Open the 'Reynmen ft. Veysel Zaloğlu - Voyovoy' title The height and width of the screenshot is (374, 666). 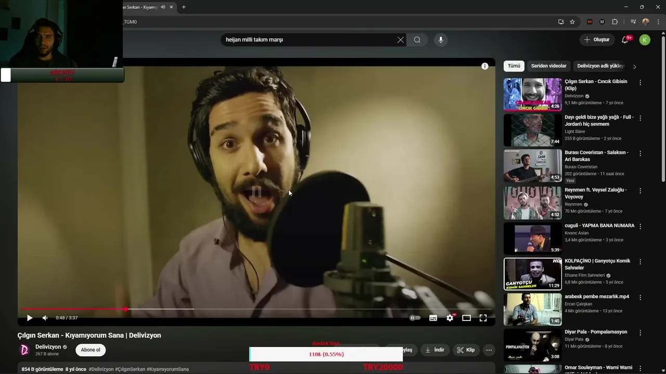tap(596, 193)
